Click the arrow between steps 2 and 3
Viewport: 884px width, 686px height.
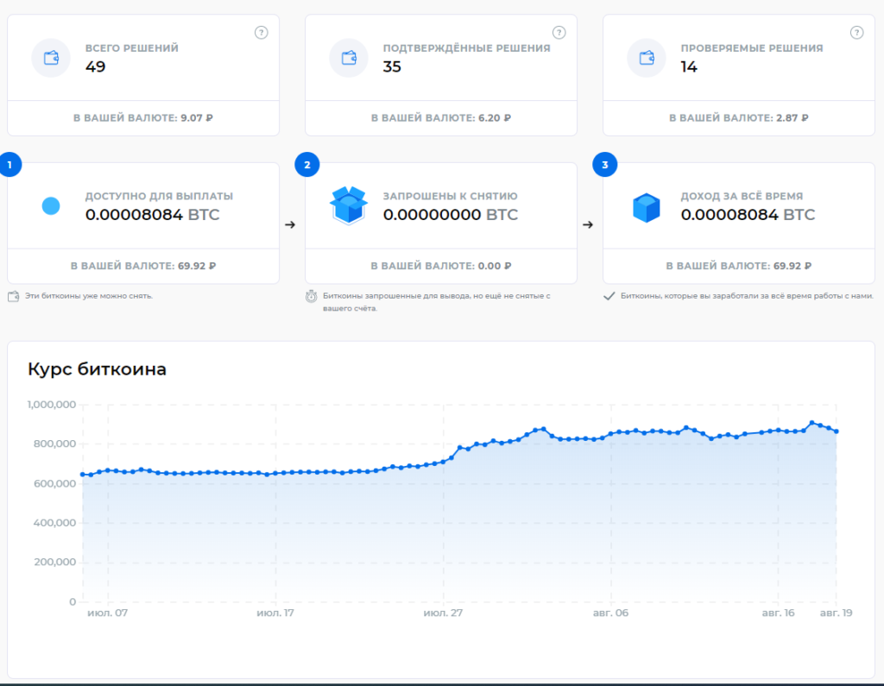click(588, 224)
